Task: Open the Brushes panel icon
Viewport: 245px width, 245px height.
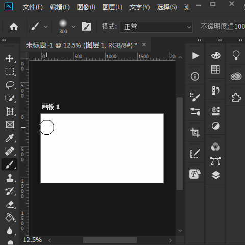Action: coord(195,111)
